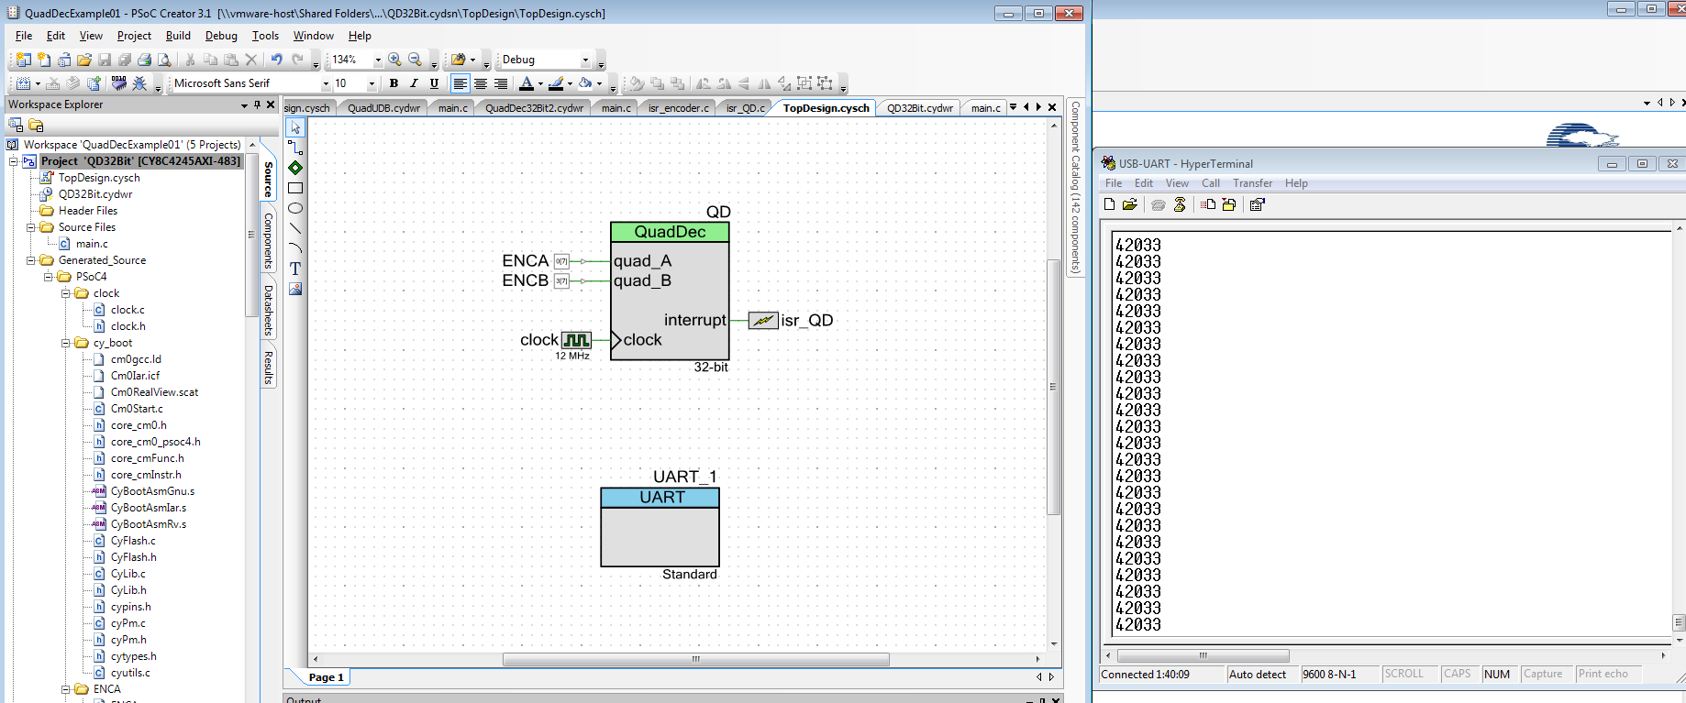This screenshot has width=1686, height=703.
Task: Select the Image insert tool
Action: pyautogui.click(x=295, y=289)
